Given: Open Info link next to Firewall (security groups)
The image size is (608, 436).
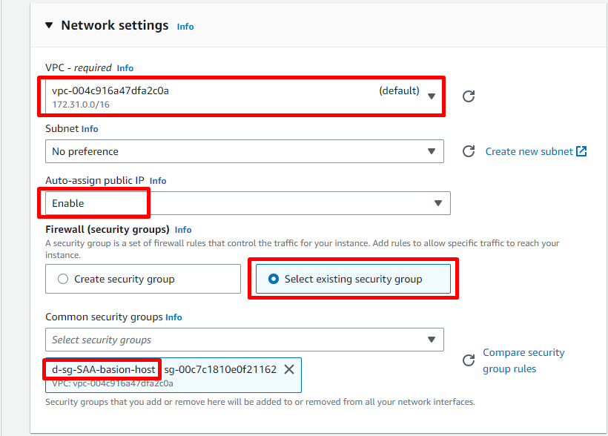Looking at the screenshot, I should pos(183,230).
